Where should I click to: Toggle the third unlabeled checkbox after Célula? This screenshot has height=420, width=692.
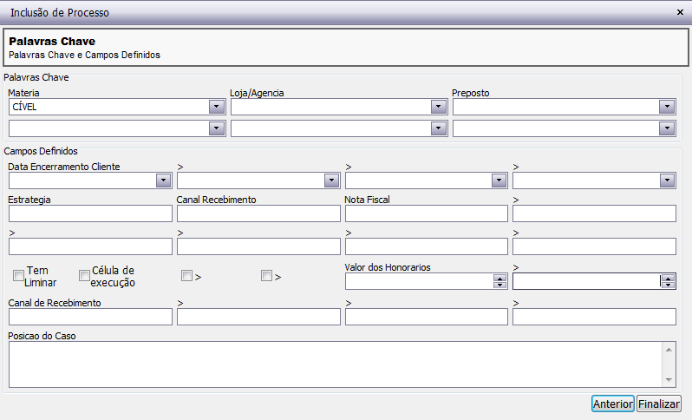186,276
